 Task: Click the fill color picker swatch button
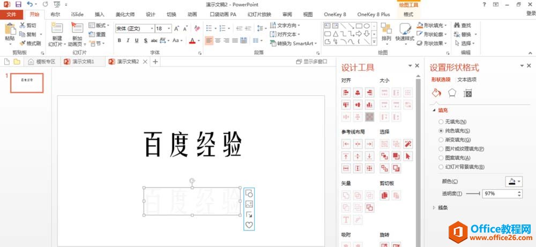pos(513,182)
